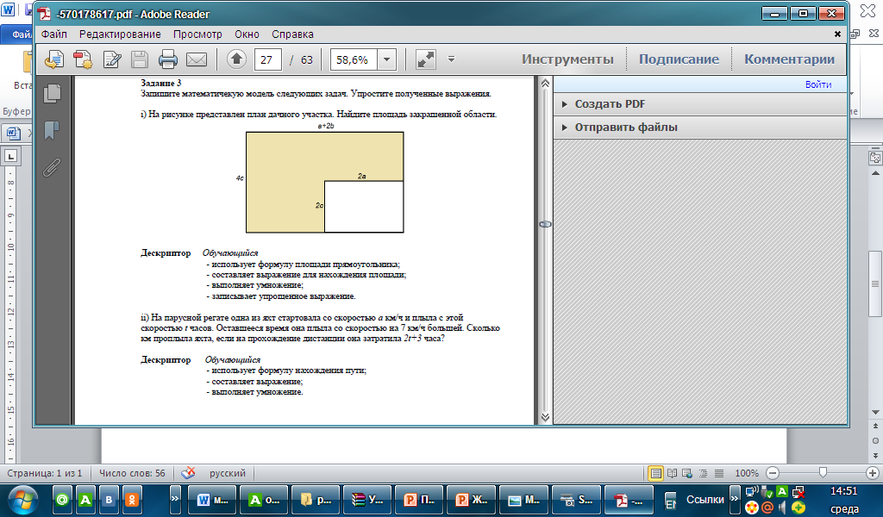The image size is (883, 517).
Task: Click the Число слов: 56 word count
Action: [132, 473]
